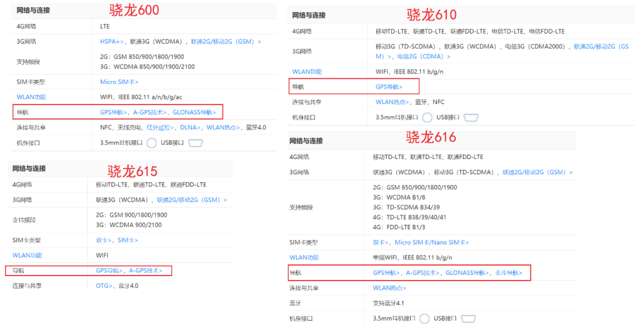Open the DLNA link
635x332 pixels.
tap(190, 127)
